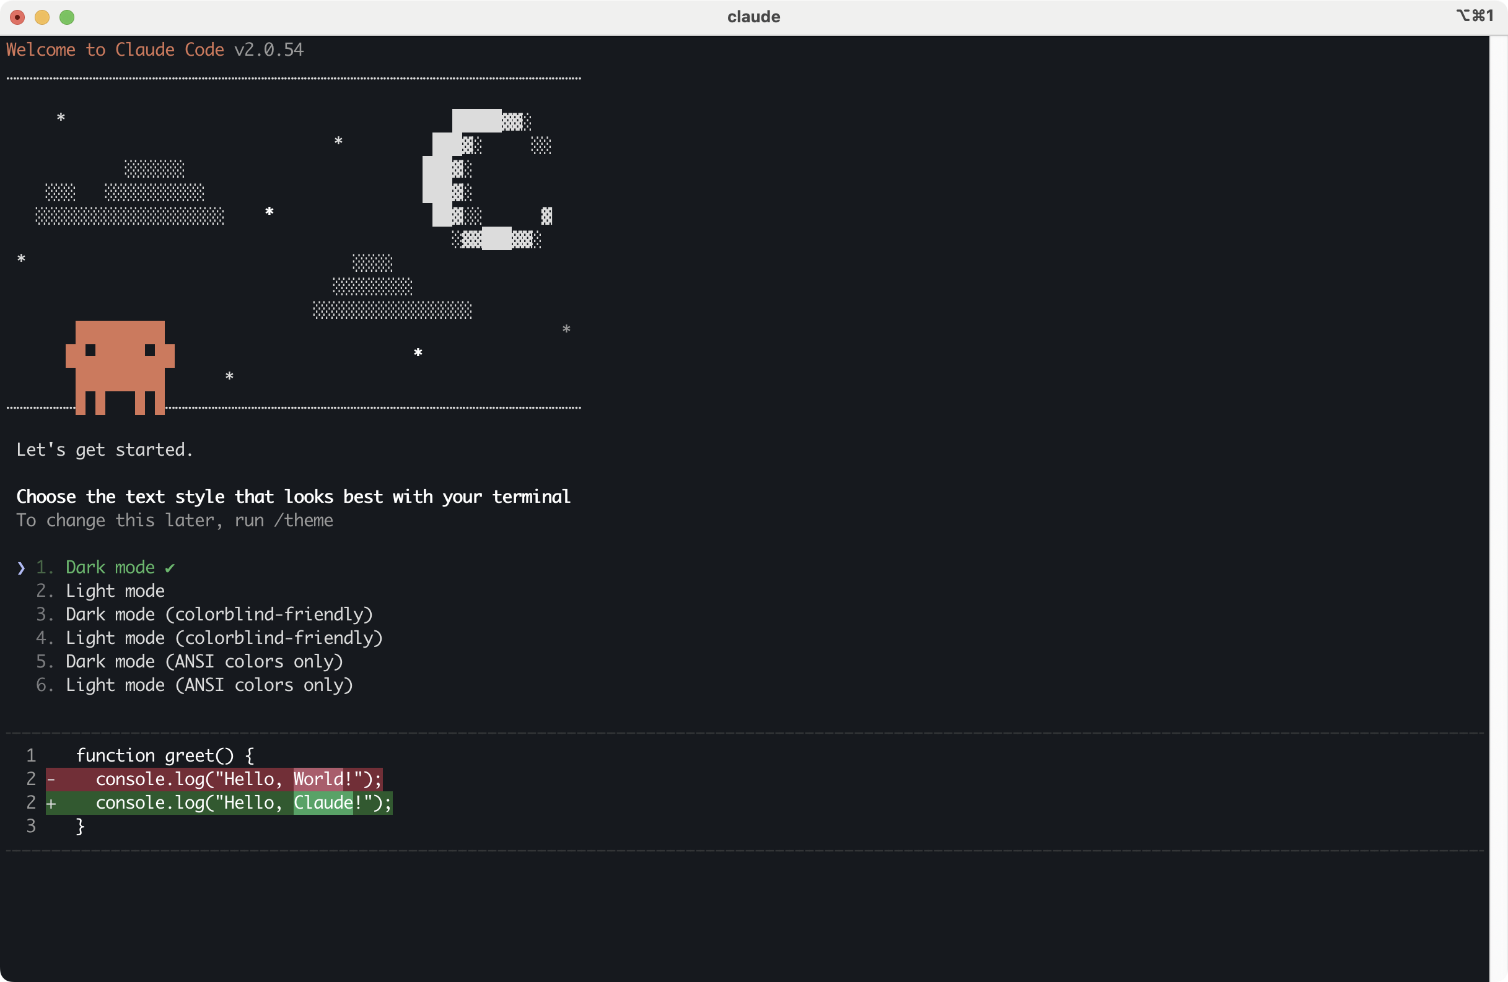Click the red minus diff marker
The height and width of the screenshot is (982, 1508).
(51, 780)
